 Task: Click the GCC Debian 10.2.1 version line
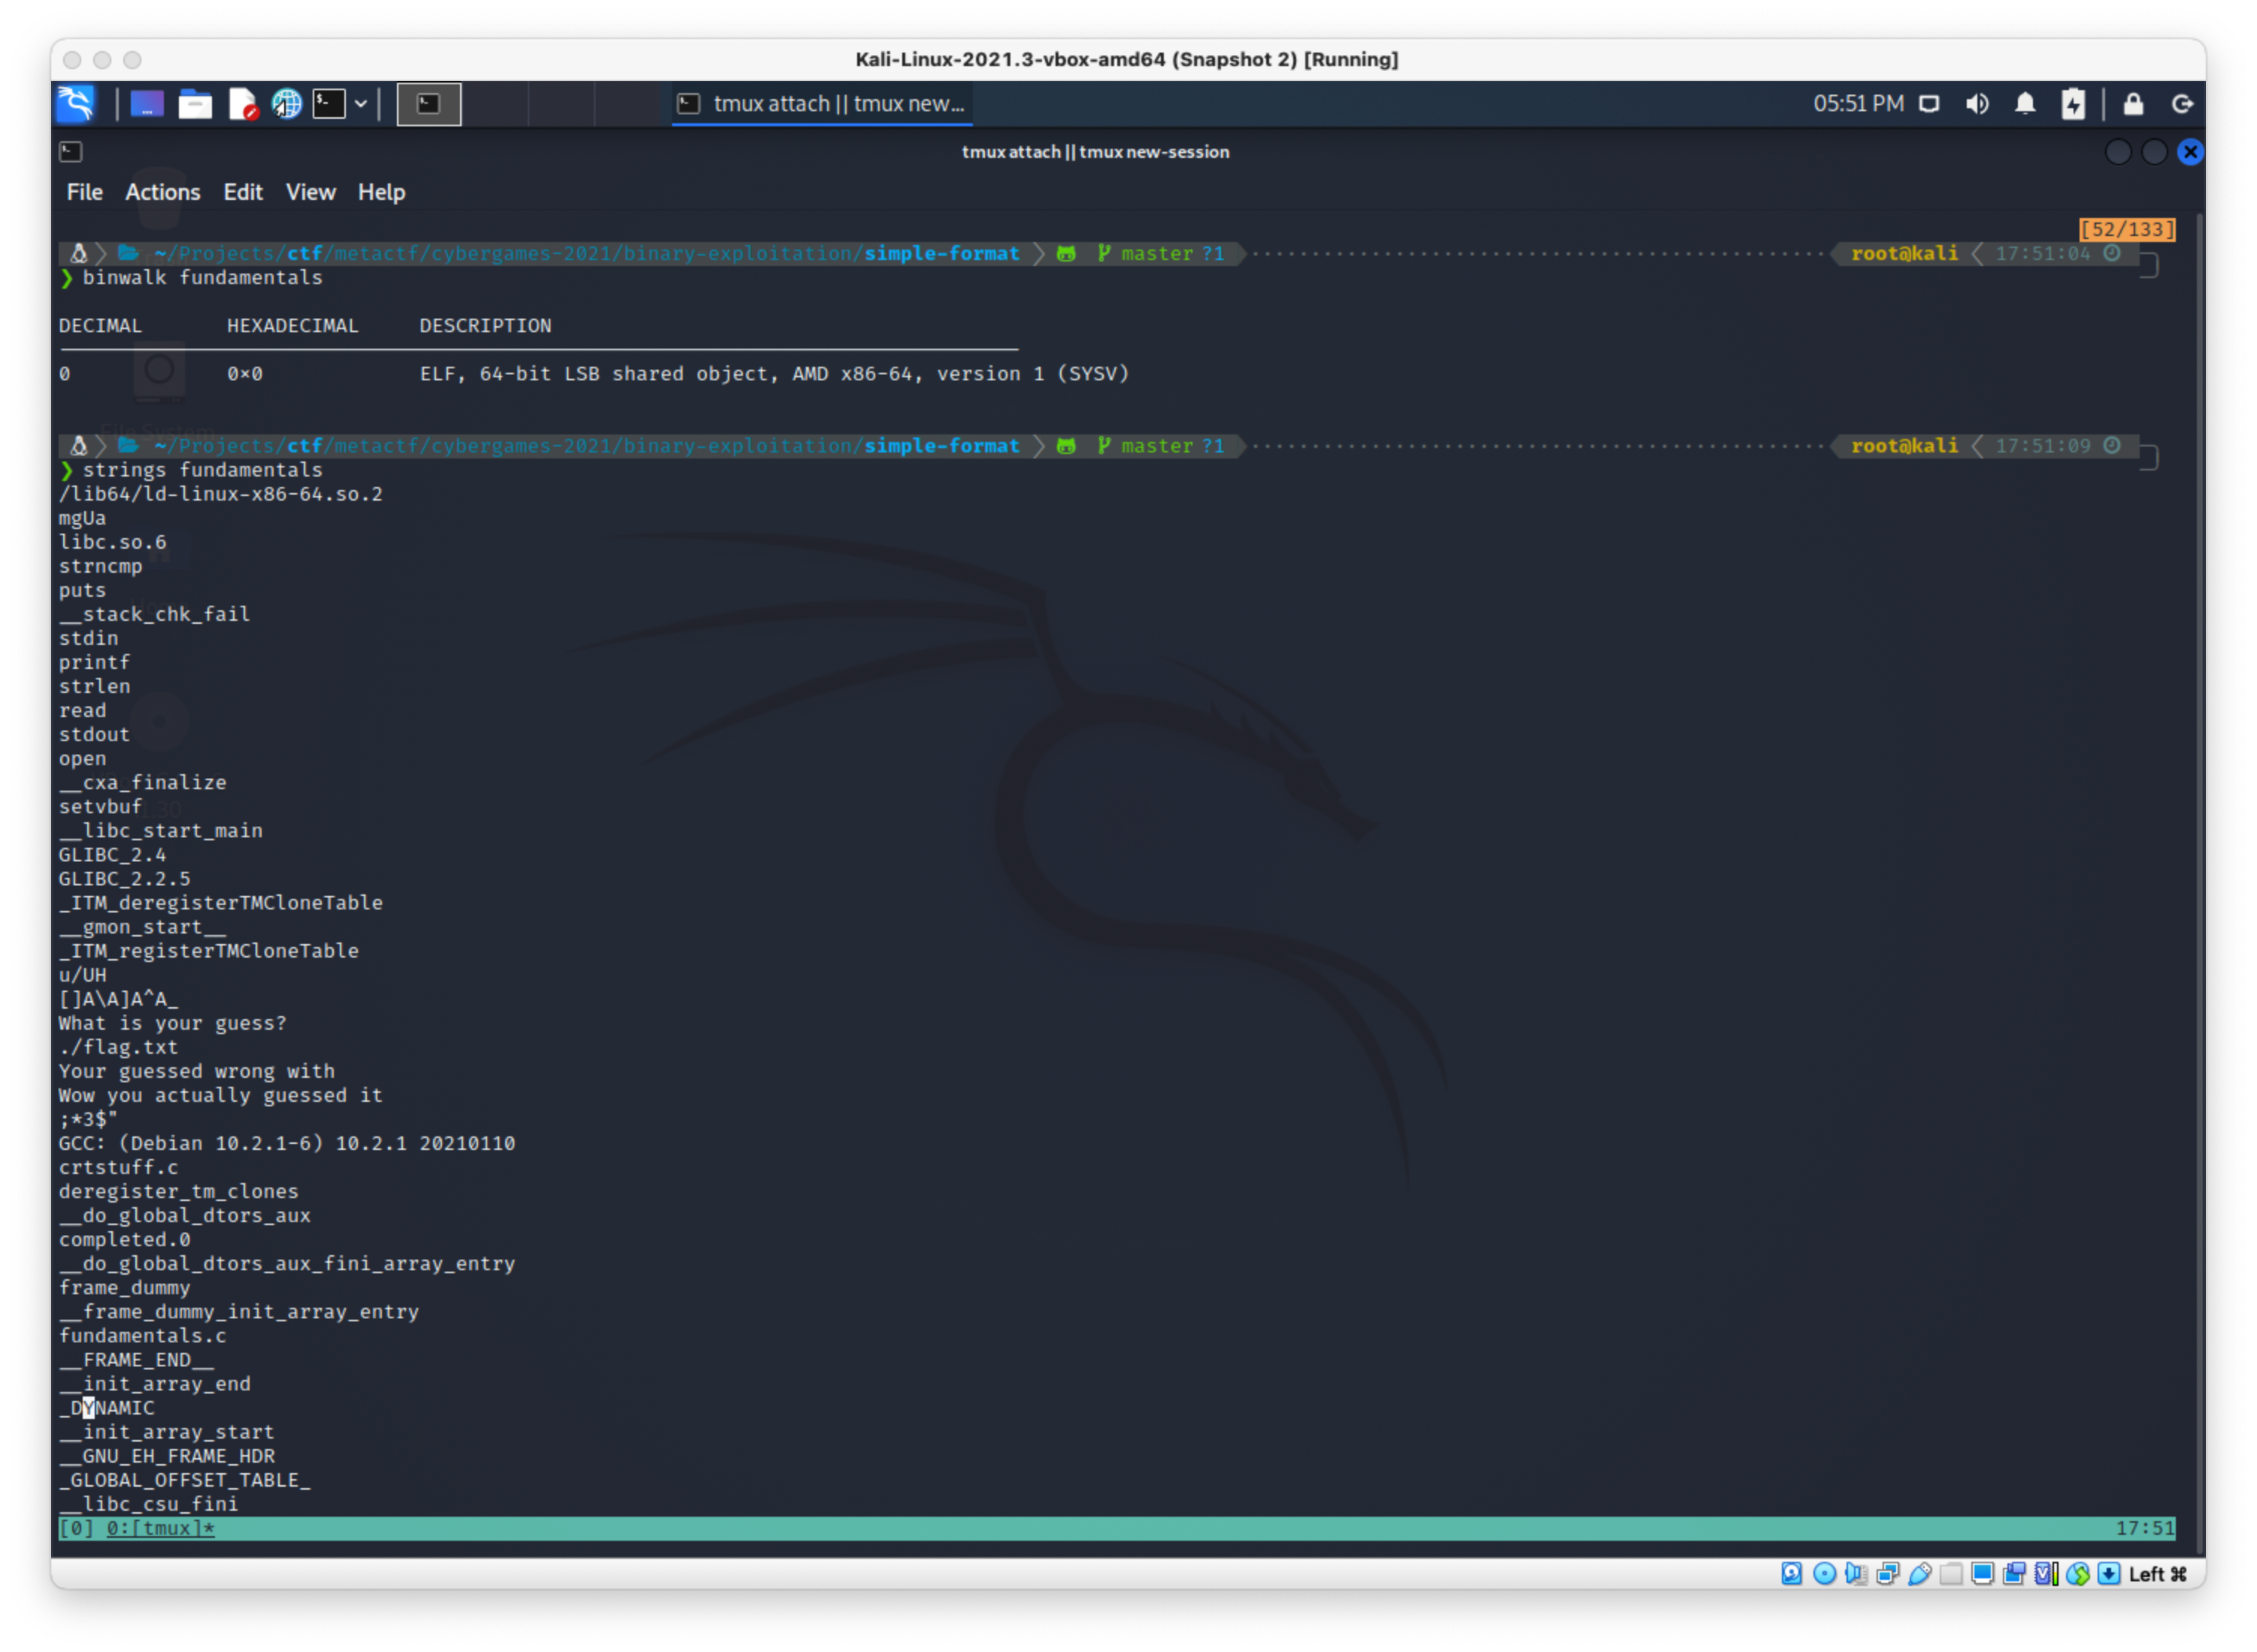287,1144
